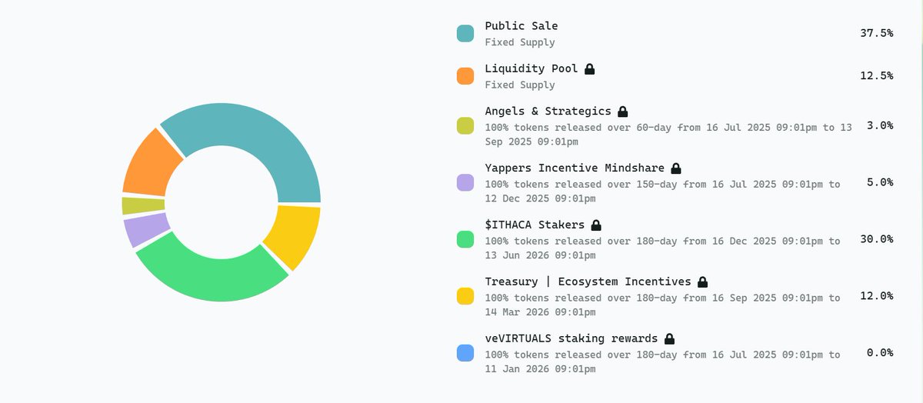Screen dimensions: 923x403
Task: Click the yellow Treasury legend swatch
Action: (465, 296)
